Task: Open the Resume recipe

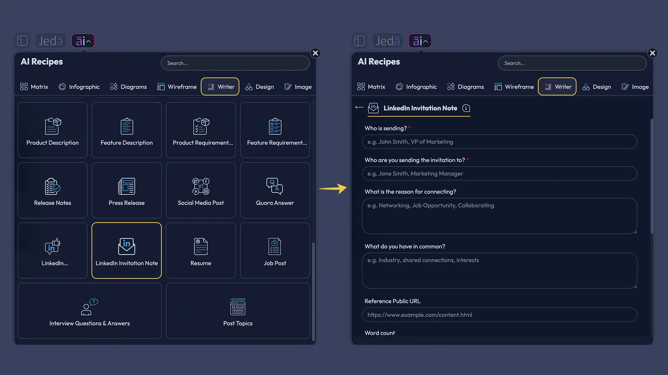Action: click(201, 250)
